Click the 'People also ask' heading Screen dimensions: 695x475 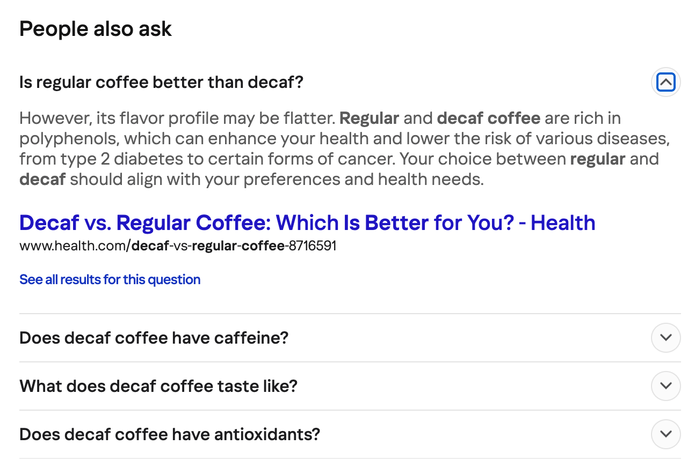click(x=95, y=28)
